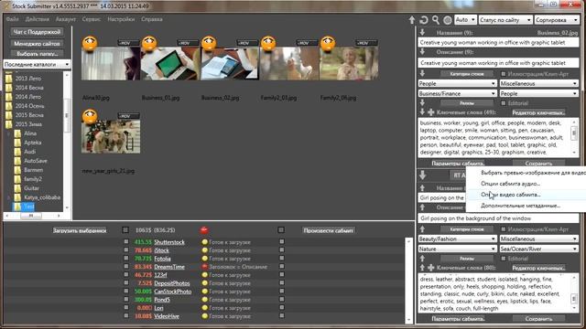Click the red status icon beside 1063$ total
The image size is (586, 329).
coord(204,229)
